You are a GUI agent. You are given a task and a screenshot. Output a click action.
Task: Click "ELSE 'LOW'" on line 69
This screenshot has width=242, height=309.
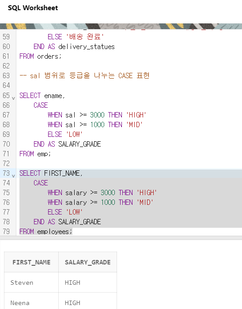tap(65, 134)
